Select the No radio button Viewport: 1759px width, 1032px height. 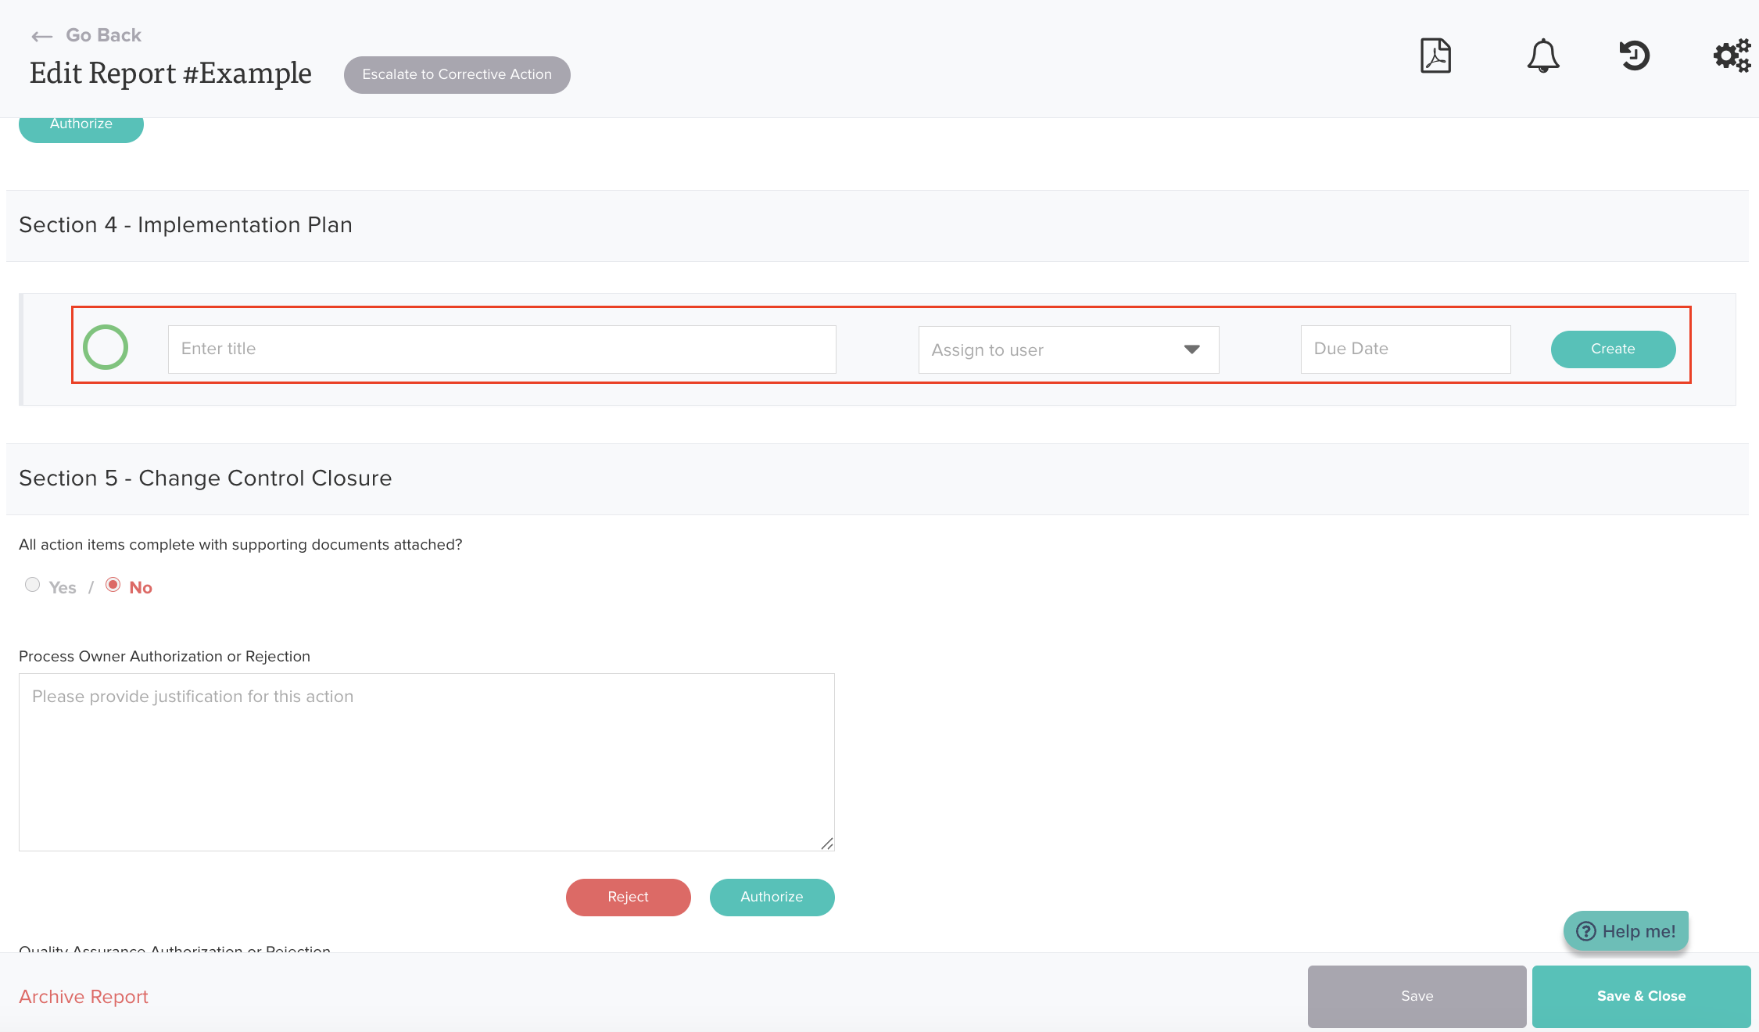(113, 585)
